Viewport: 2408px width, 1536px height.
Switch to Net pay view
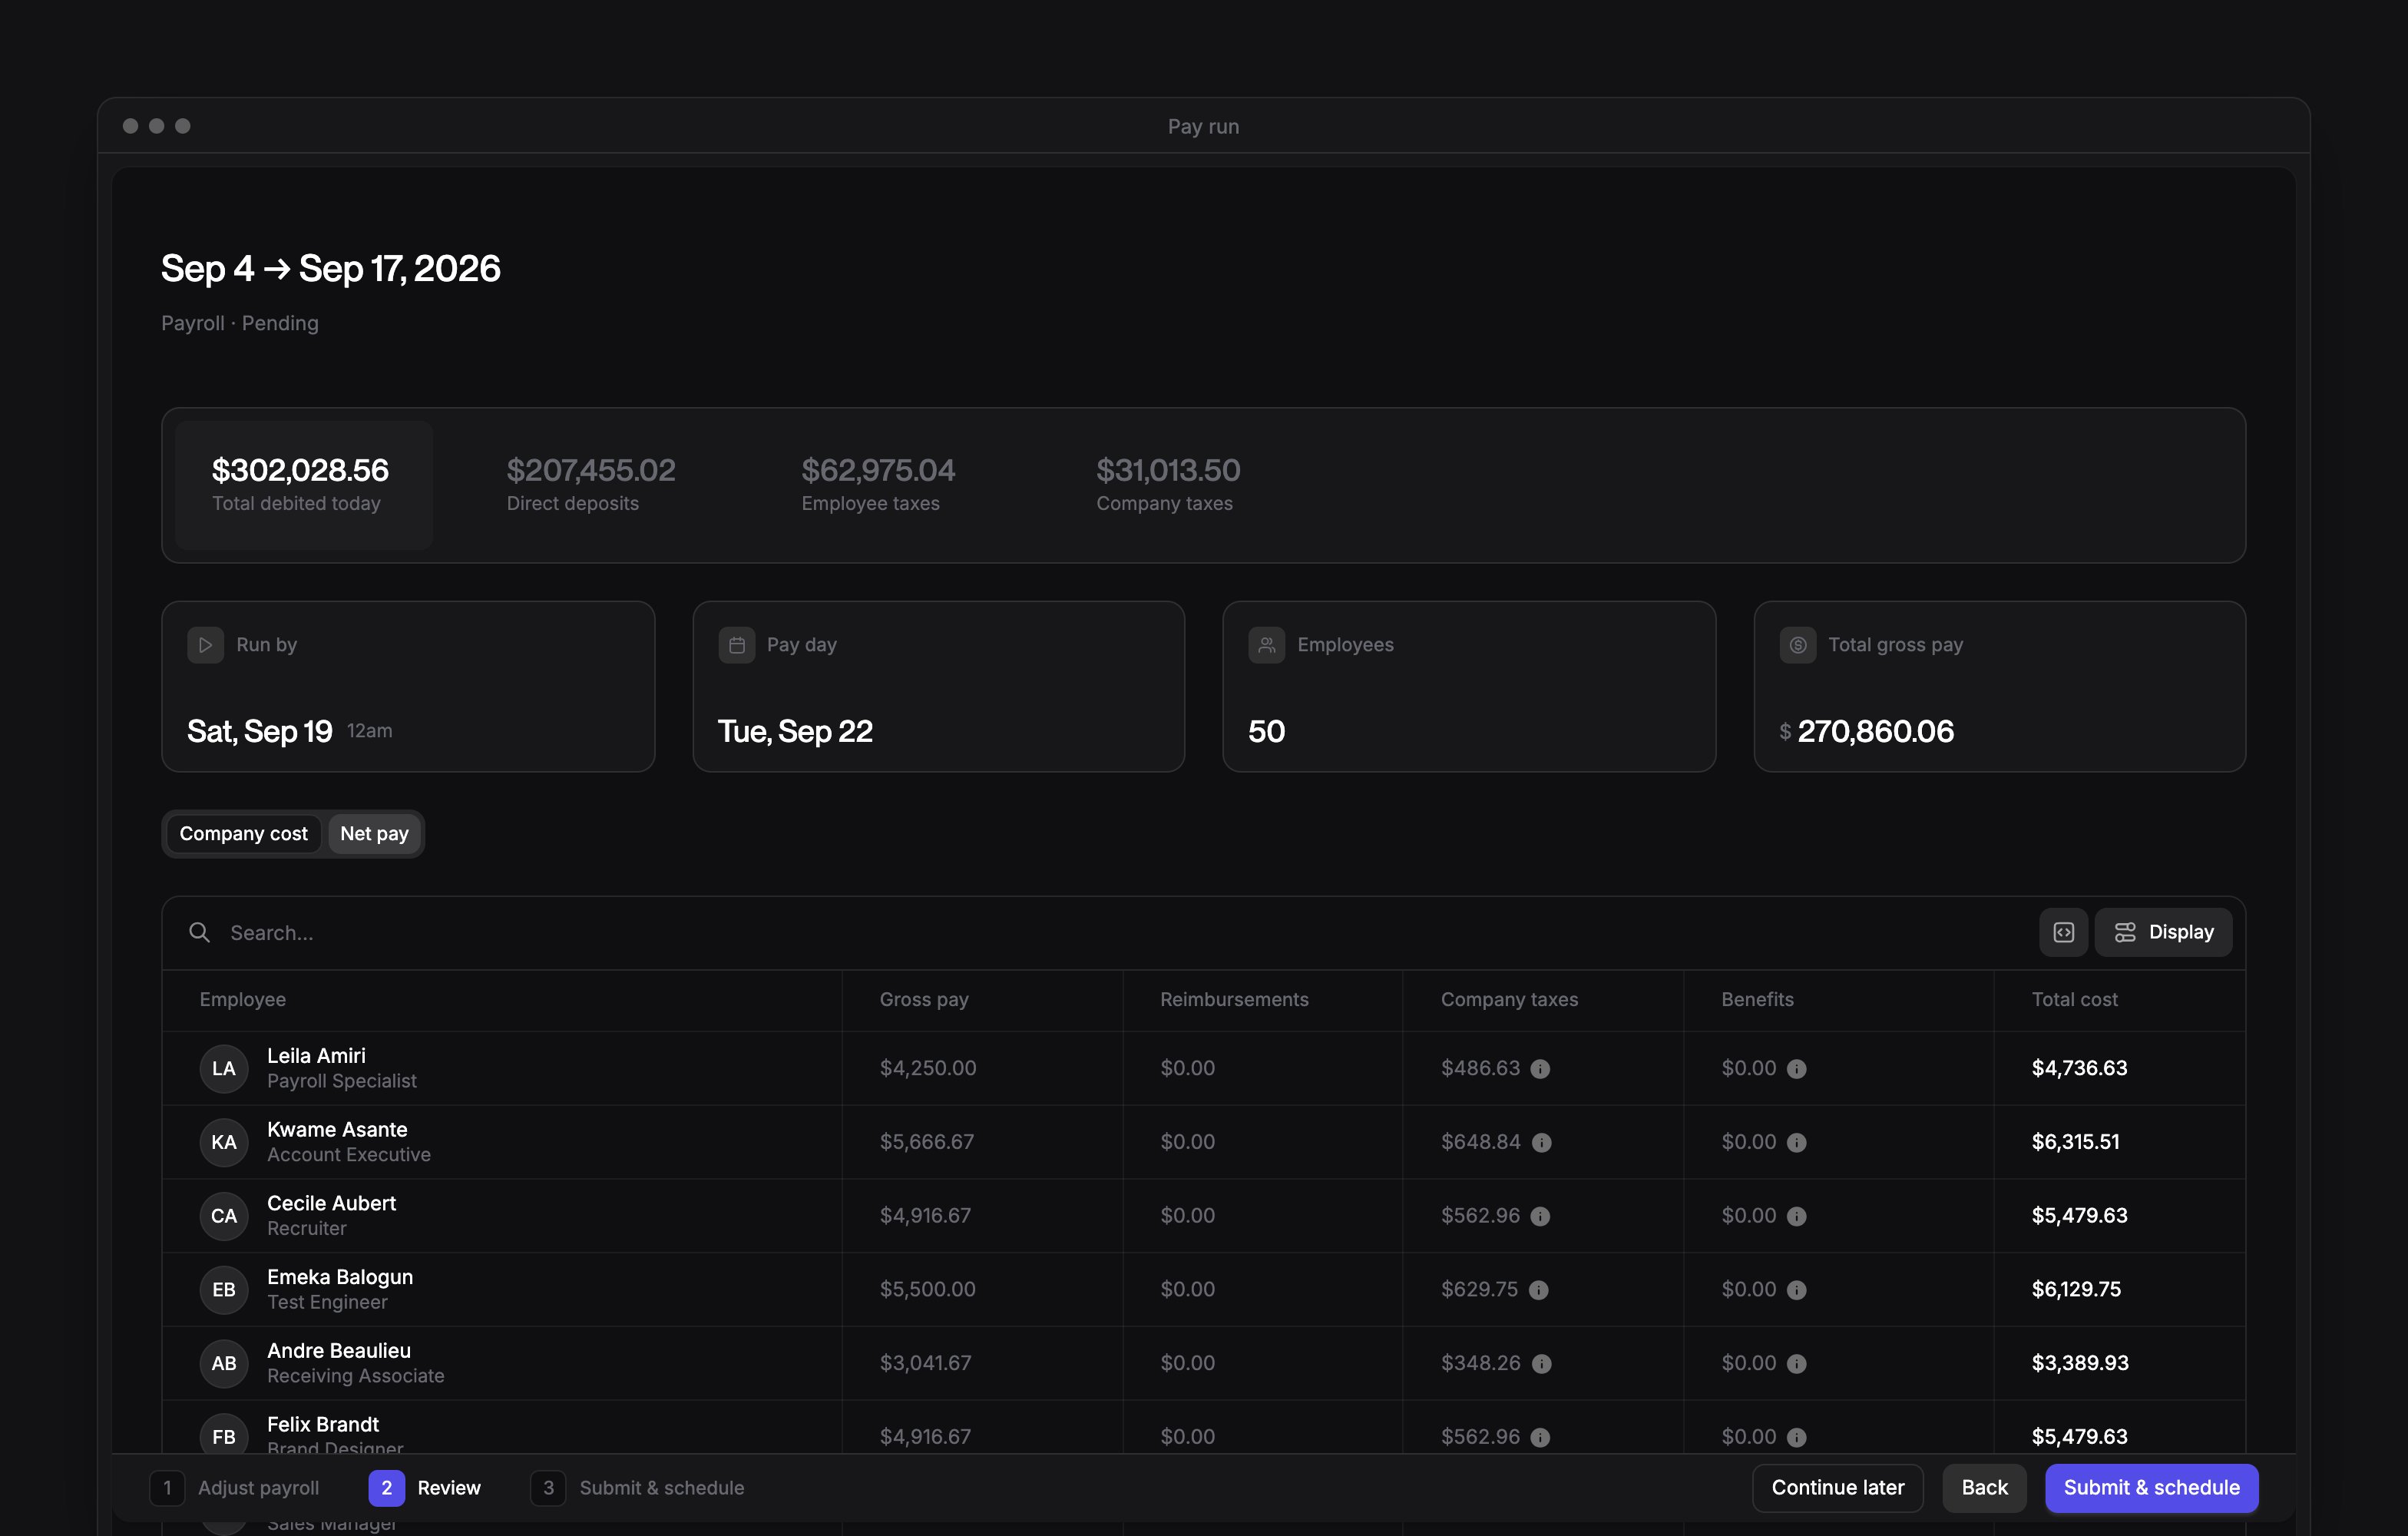pos(374,834)
